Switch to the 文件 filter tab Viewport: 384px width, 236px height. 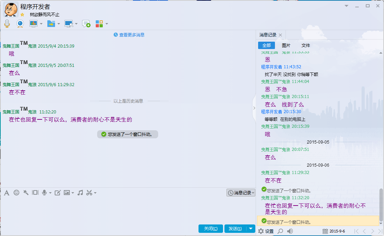tap(306, 45)
